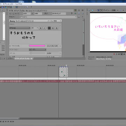Click generated media icon on lower event
The width and height of the screenshot is (126, 126).
coord(64,76)
